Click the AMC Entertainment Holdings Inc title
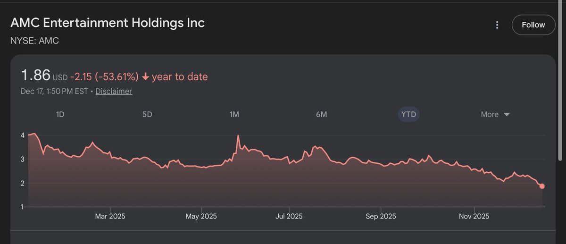Screen dimensions: 566x244 108,23
